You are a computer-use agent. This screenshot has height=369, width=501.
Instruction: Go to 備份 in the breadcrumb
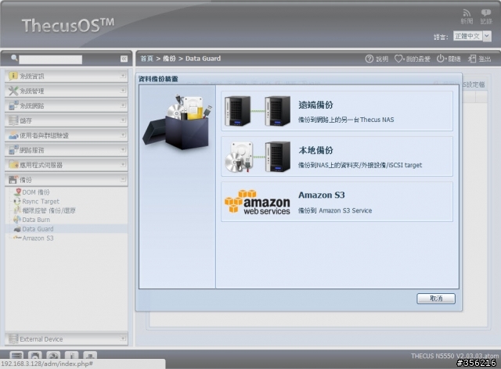[x=169, y=59]
